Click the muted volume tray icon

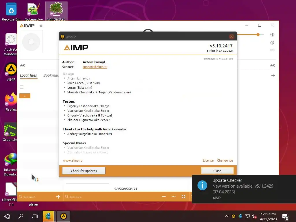tap(254, 216)
